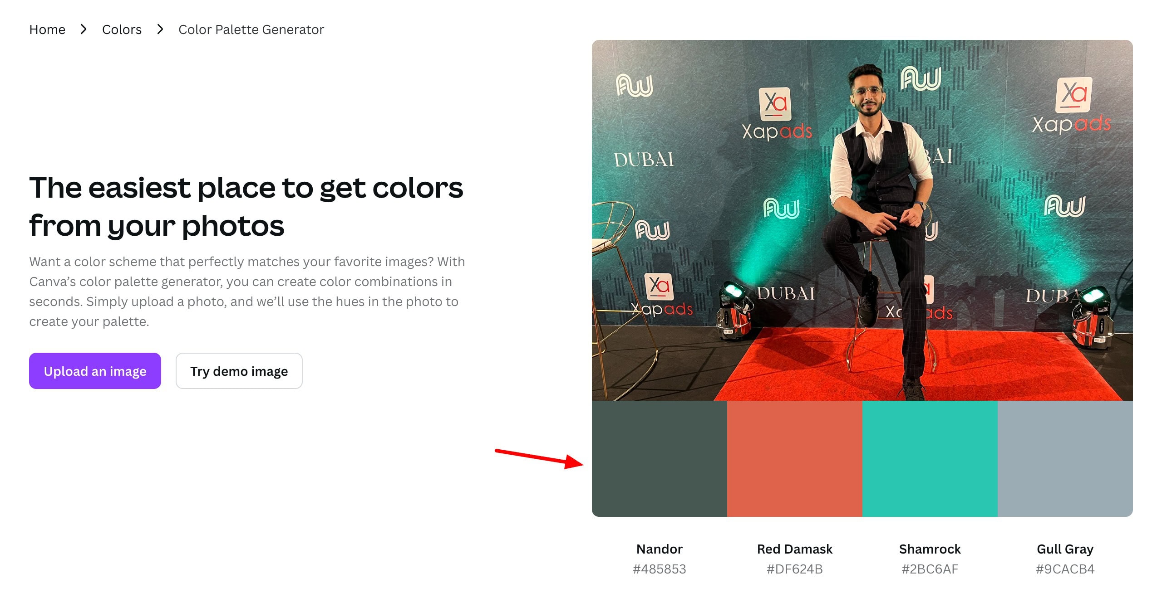
Task: Click the Red Damask name label
Action: click(x=794, y=549)
